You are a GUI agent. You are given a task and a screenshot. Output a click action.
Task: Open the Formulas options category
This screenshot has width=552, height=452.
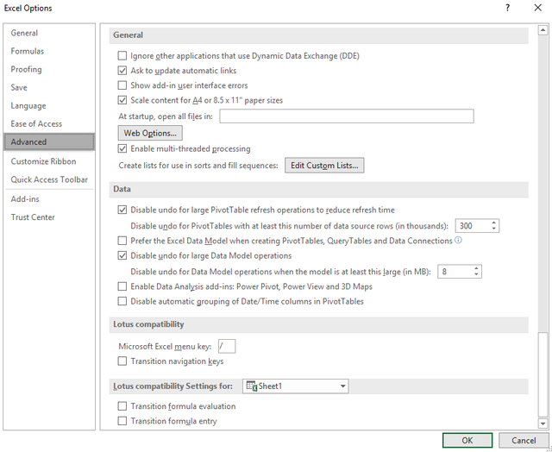tap(28, 51)
